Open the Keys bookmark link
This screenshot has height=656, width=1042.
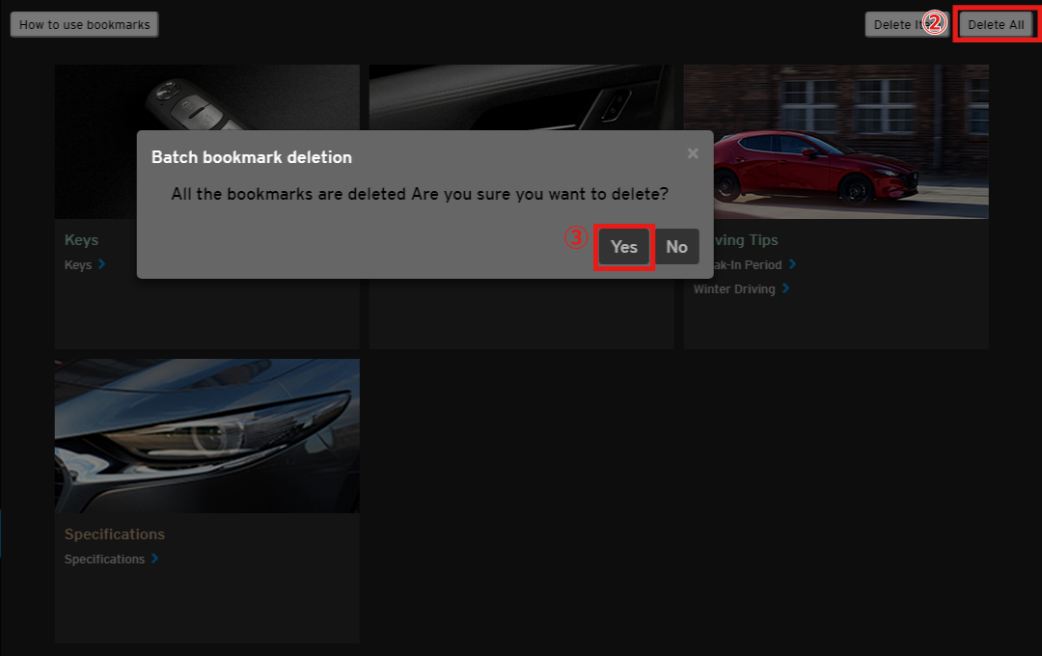click(78, 265)
